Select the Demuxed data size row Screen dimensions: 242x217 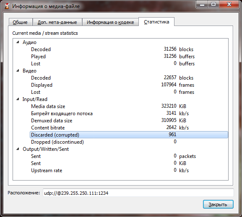coord(129,120)
